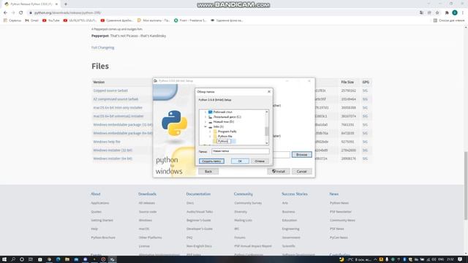The image size is (468, 263).
Task: Click folder tree scrollbar up arrow
Action: tap(266, 112)
